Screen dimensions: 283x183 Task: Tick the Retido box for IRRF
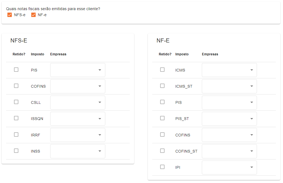[16, 135]
